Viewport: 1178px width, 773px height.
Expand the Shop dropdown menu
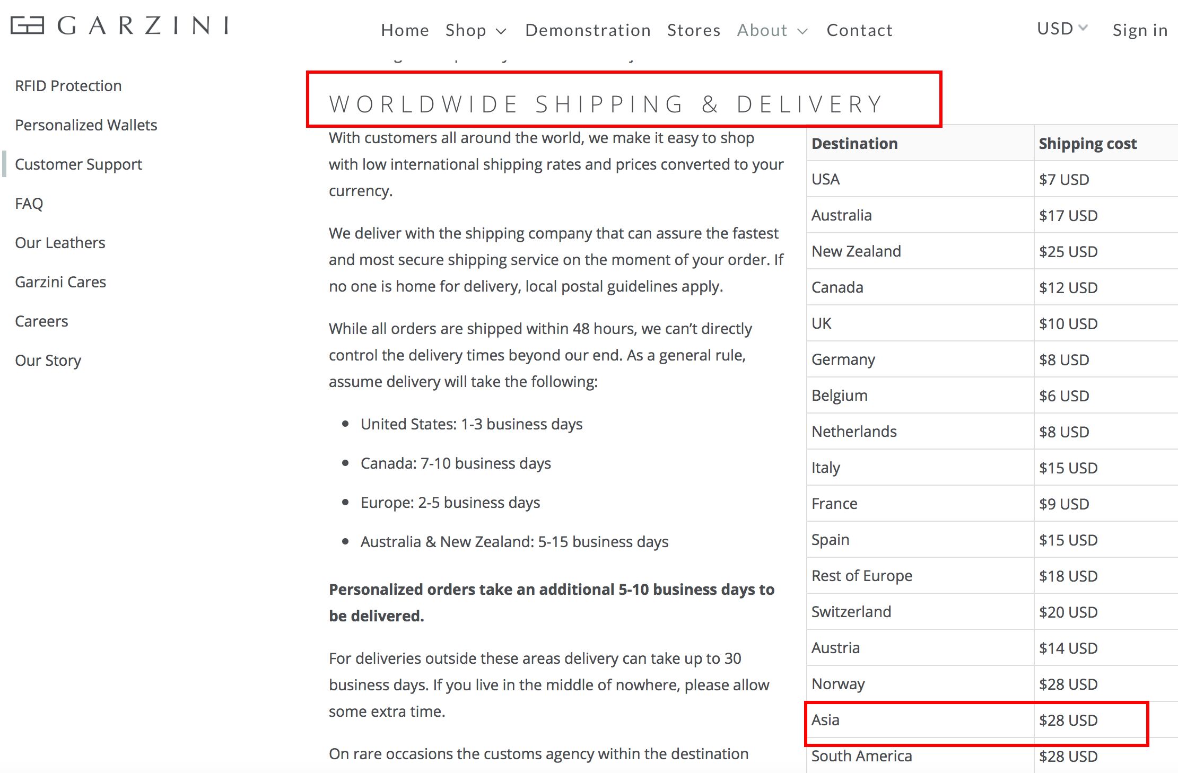(476, 30)
